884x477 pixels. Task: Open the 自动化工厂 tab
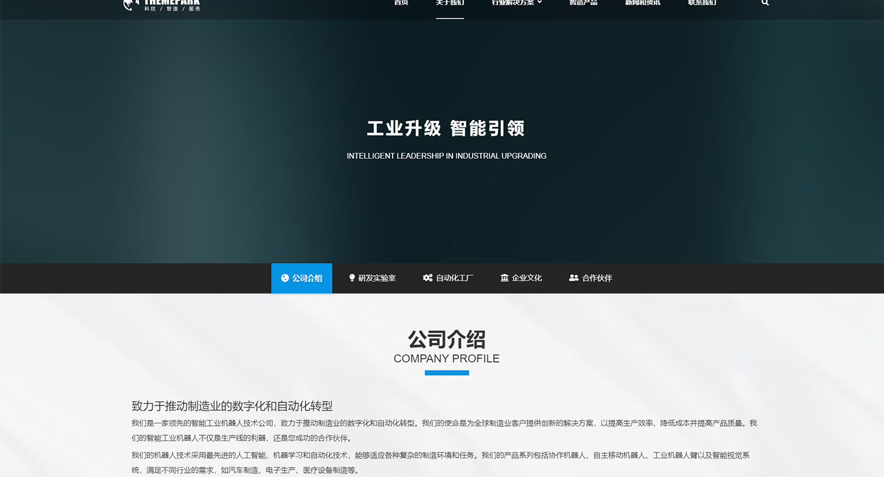(x=454, y=278)
